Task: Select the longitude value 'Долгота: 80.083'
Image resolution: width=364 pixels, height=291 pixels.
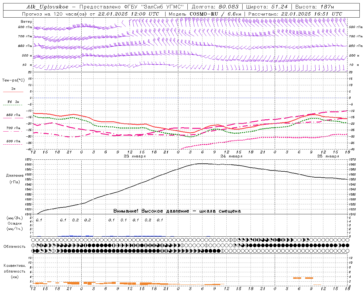Action: click(x=215, y=7)
